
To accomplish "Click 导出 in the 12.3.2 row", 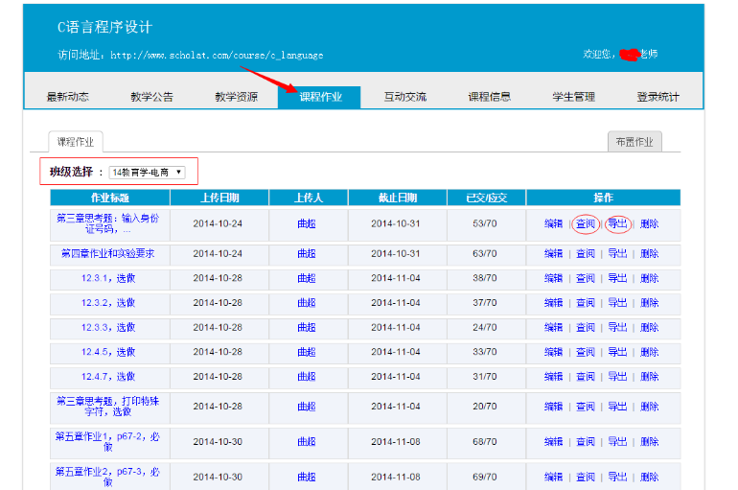I will 617,303.
